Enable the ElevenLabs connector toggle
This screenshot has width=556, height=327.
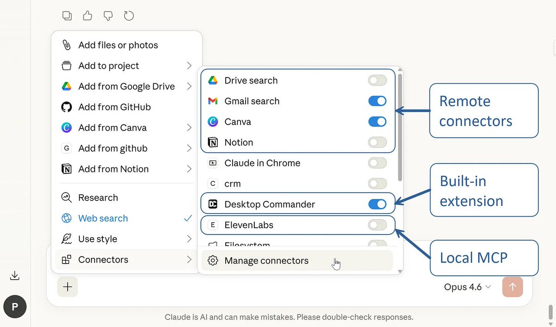point(377,225)
